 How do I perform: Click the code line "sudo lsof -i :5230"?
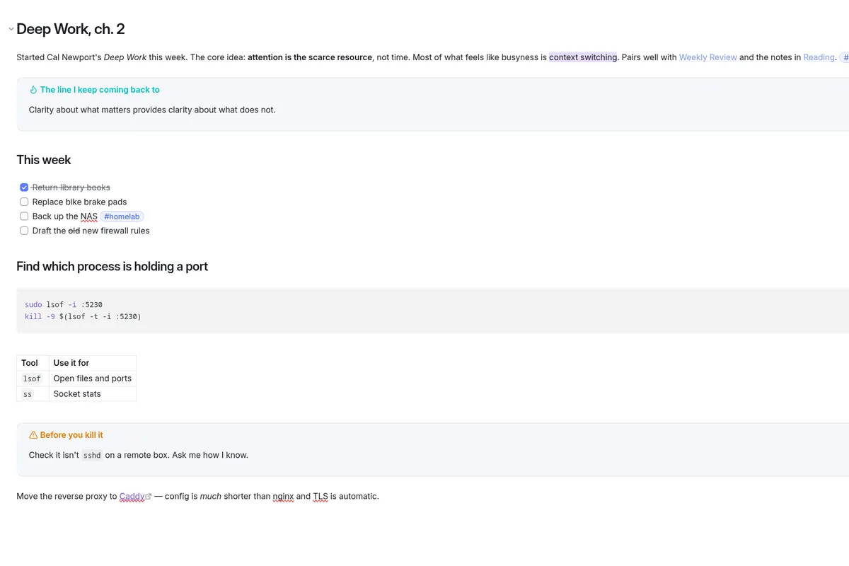tap(64, 305)
